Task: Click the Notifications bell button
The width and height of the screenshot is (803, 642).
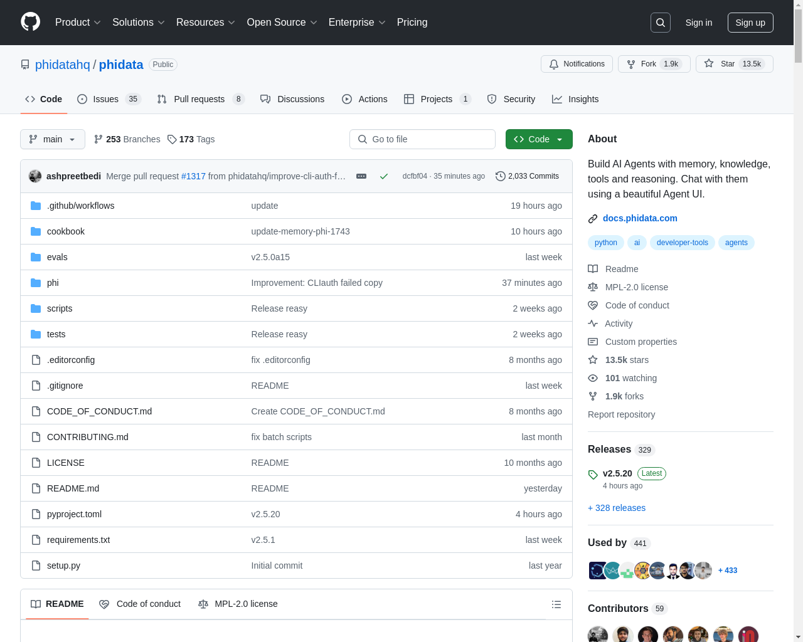Action: (577, 64)
